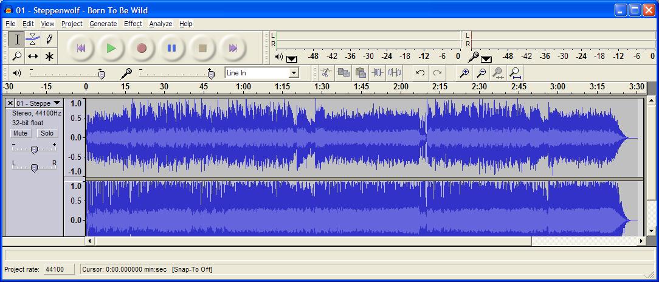The height and width of the screenshot is (282, 659).
Task: Click the 'Cursor: 0:00.000000 min:sec' status text
Action: click(125, 269)
